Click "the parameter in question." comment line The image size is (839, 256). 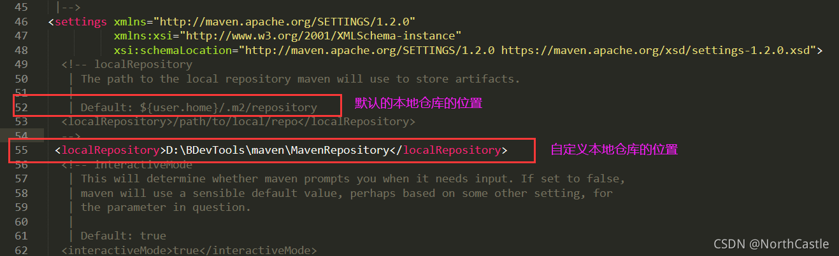[x=166, y=207]
